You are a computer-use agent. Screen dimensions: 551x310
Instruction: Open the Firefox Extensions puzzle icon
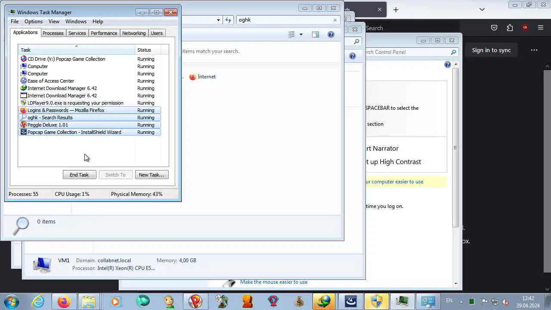point(510,28)
